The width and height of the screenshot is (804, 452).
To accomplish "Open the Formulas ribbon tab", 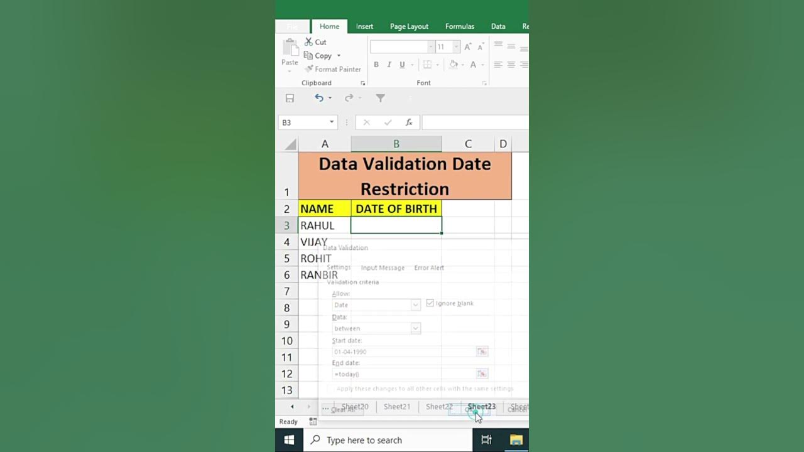I will click(x=460, y=26).
